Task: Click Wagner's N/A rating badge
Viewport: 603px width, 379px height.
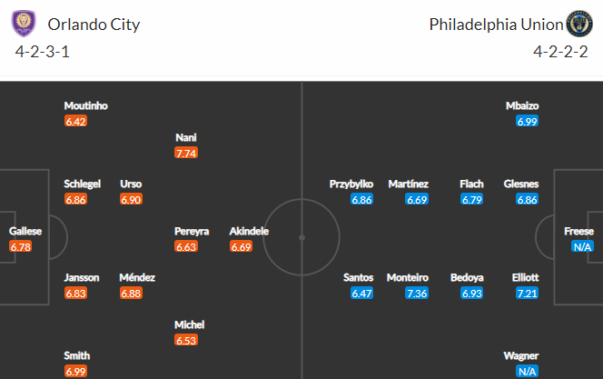Action: 528,371
